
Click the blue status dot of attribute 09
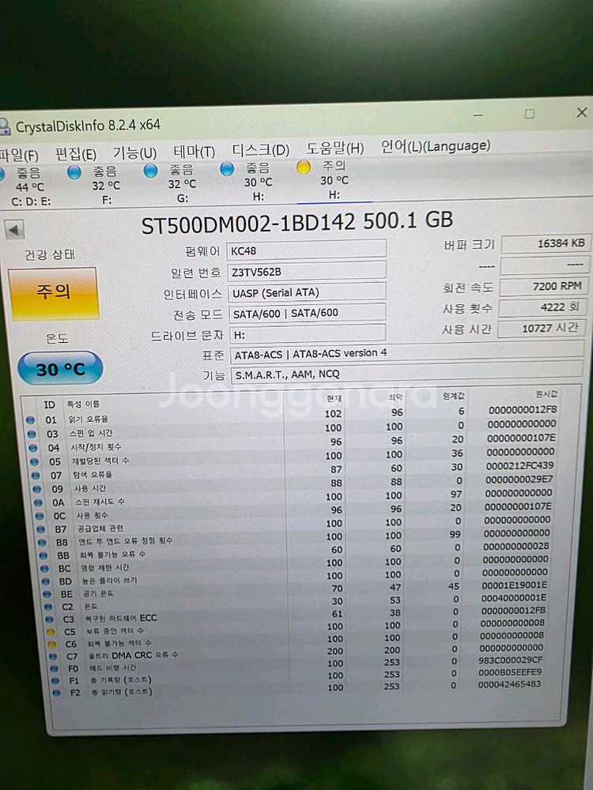(37, 489)
